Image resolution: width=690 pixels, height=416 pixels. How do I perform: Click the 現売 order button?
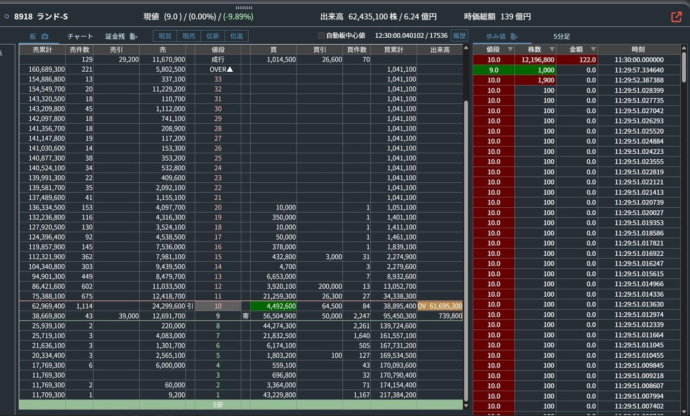tap(189, 36)
